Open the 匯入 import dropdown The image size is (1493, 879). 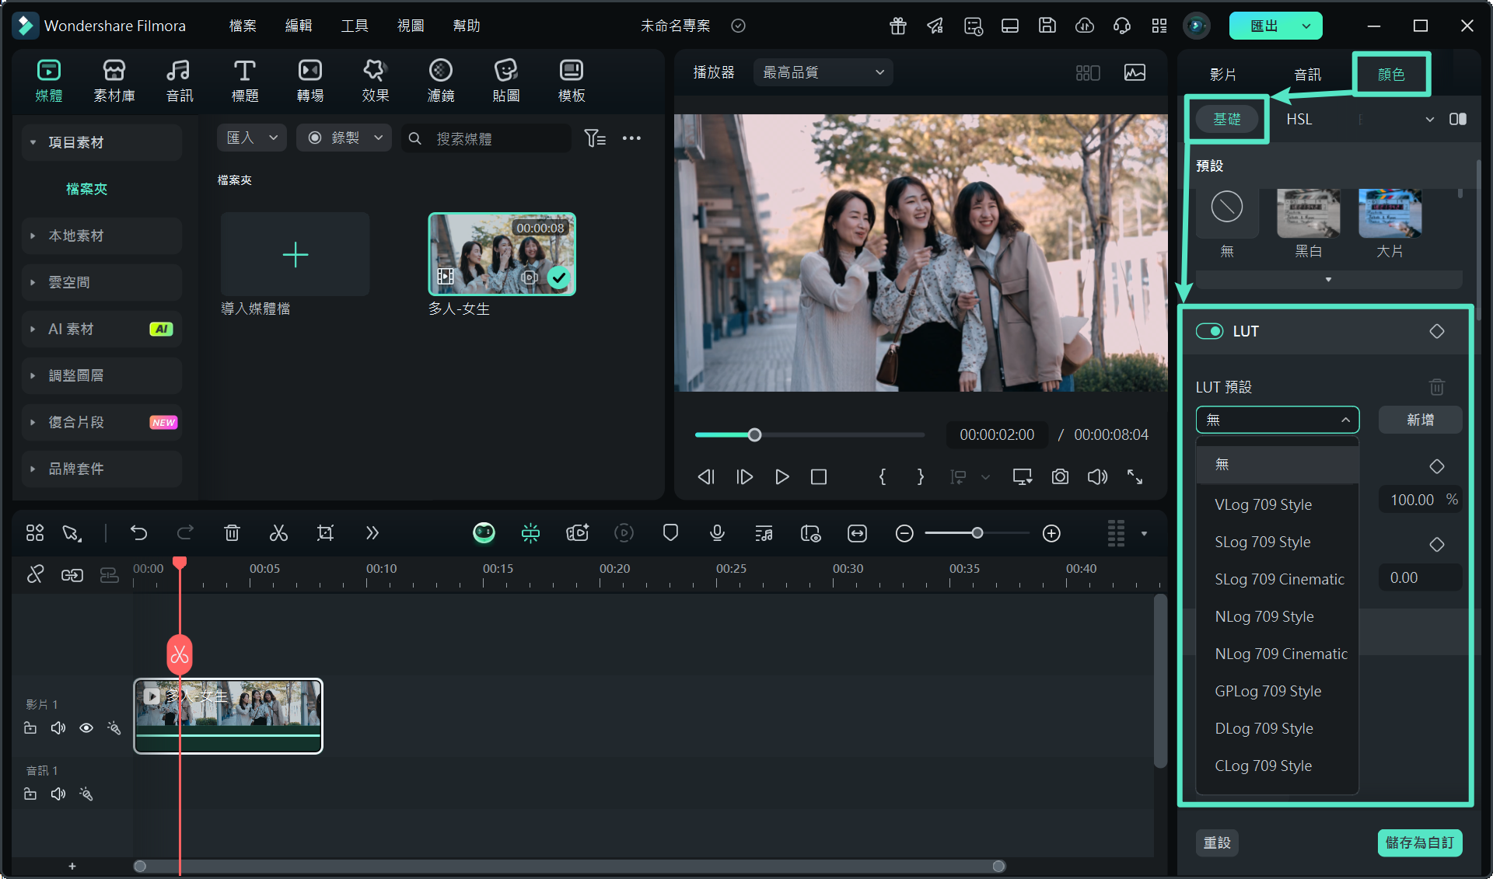coord(251,138)
